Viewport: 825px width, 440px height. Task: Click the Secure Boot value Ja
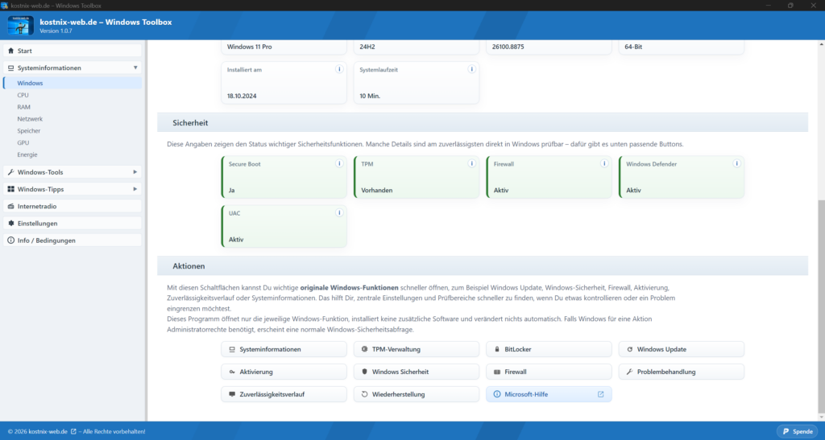(231, 191)
